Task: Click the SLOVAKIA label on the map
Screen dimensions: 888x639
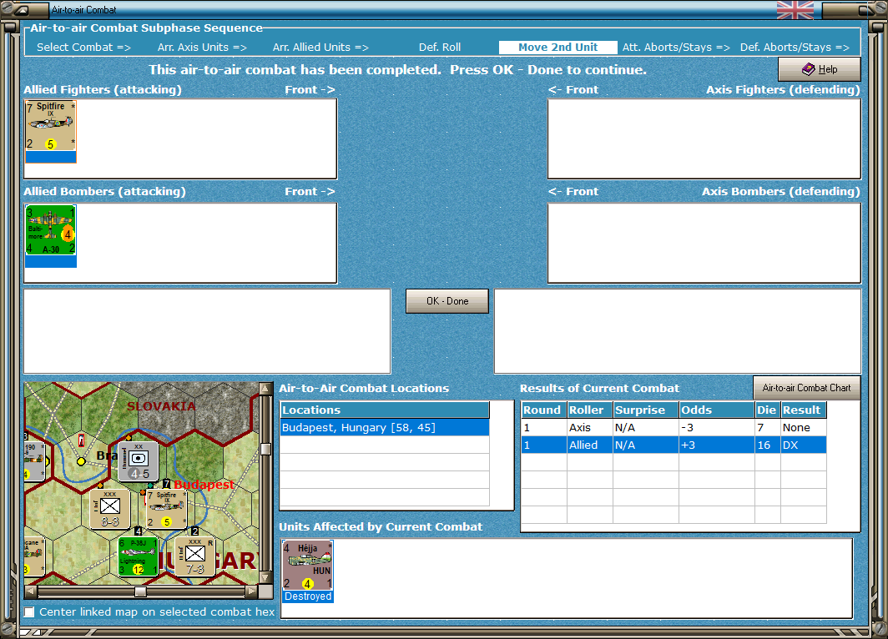Action: click(161, 405)
